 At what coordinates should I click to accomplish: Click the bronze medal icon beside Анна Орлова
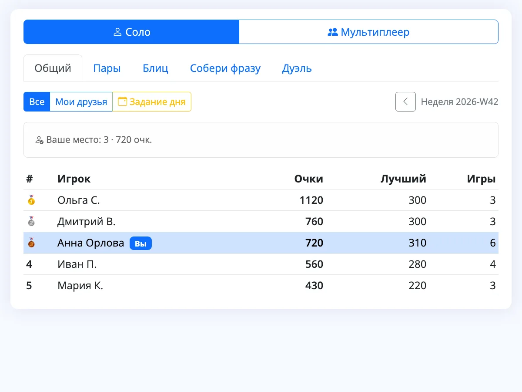click(31, 243)
